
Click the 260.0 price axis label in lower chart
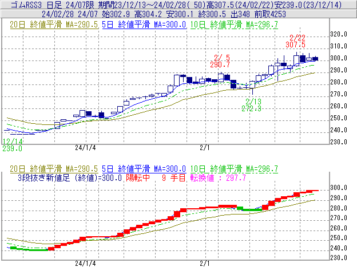[339, 228]
